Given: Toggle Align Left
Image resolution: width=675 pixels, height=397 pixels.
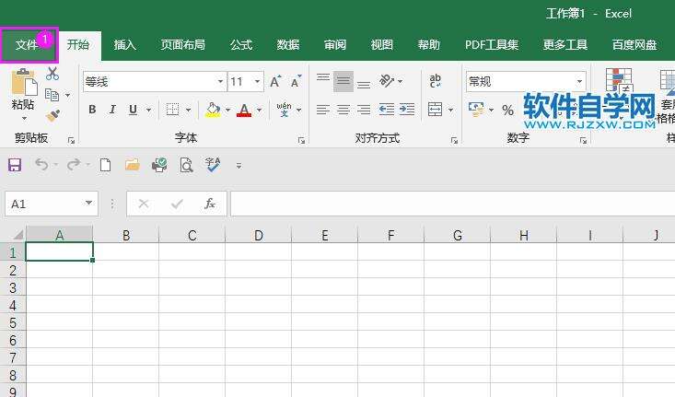Looking at the screenshot, I should 323,110.
